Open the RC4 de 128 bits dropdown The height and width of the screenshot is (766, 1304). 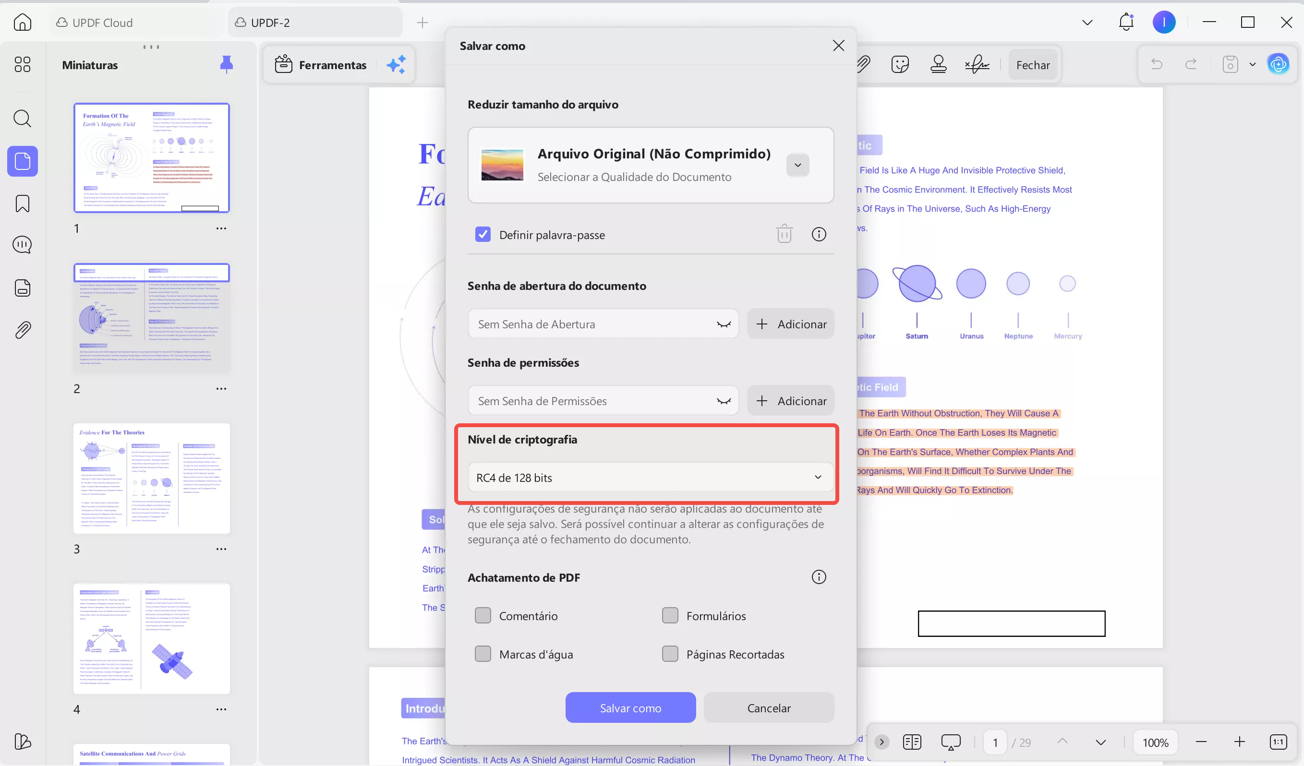coord(650,478)
